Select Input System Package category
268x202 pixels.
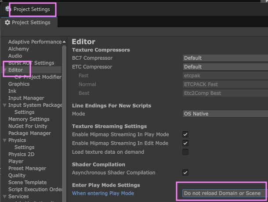(35, 105)
